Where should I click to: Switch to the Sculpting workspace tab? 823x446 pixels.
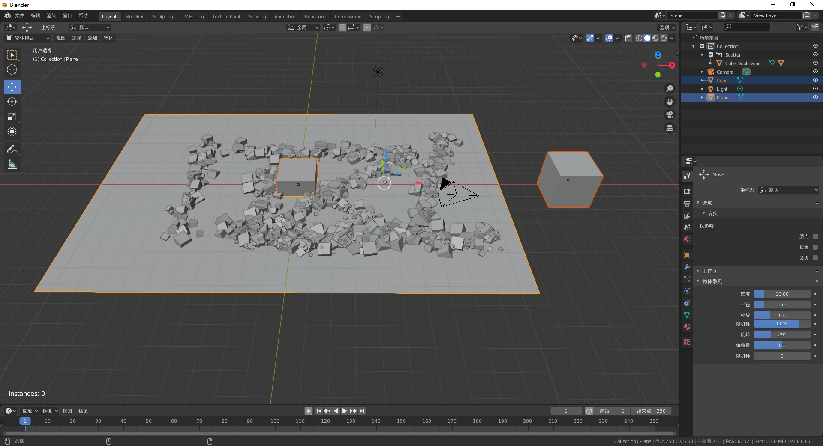163,17
